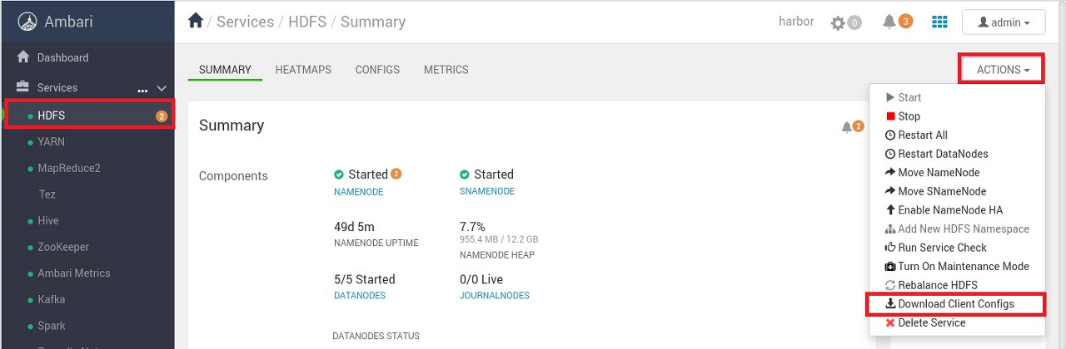Expand the admin user dropdown
The width and height of the screenshot is (1066, 349).
[x=1004, y=22]
